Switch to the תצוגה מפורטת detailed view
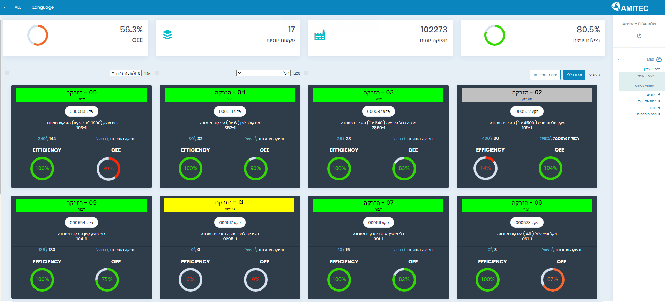 click(545, 75)
